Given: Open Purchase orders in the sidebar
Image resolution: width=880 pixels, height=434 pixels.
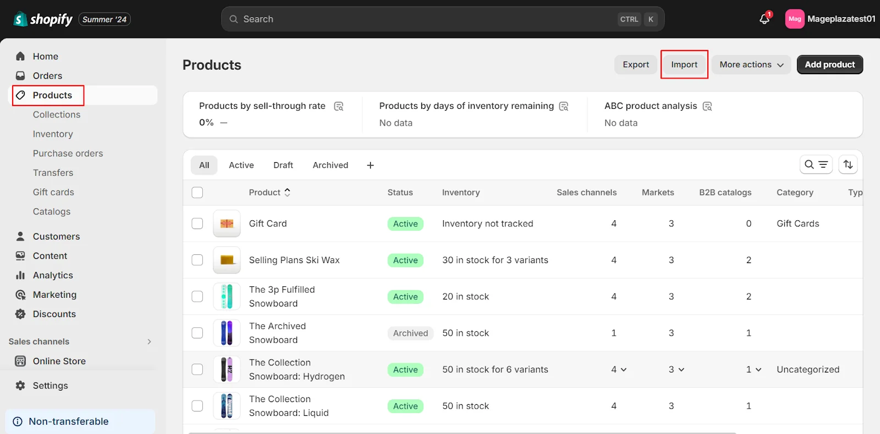Looking at the screenshot, I should click(x=68, y=153).
